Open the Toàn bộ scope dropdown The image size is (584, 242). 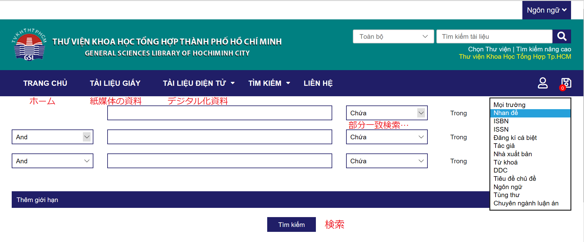[394, 37]
